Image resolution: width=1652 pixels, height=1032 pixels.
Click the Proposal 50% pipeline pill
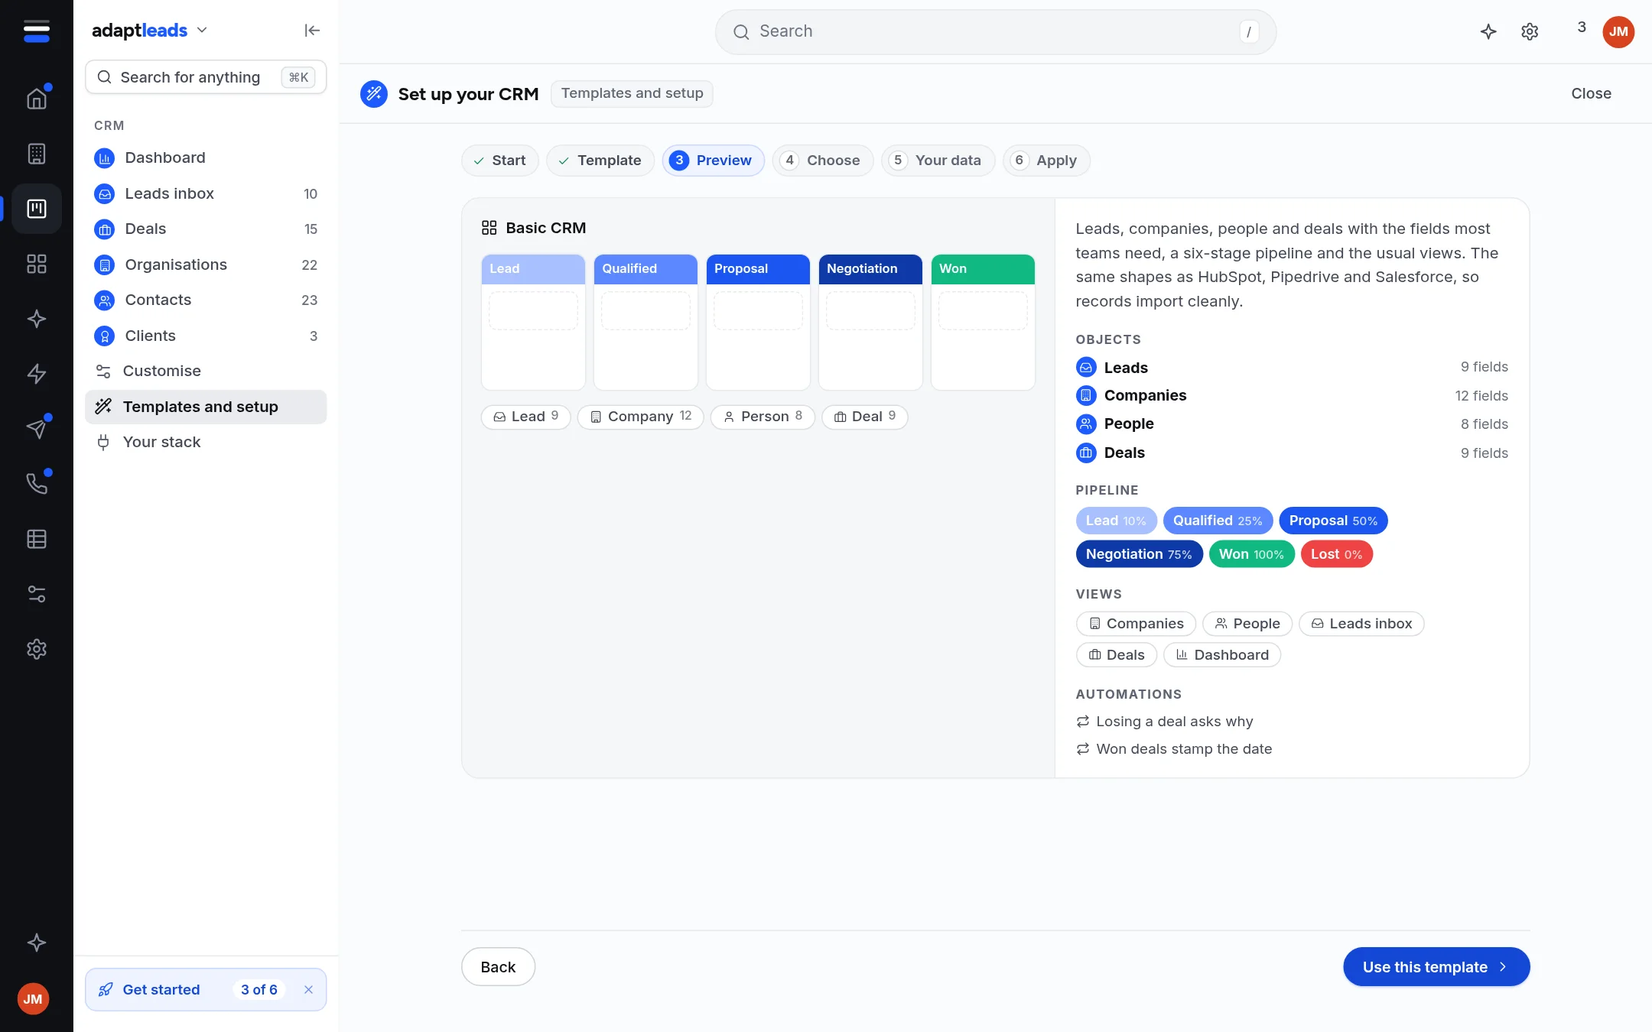click(x=1333, y=521)
